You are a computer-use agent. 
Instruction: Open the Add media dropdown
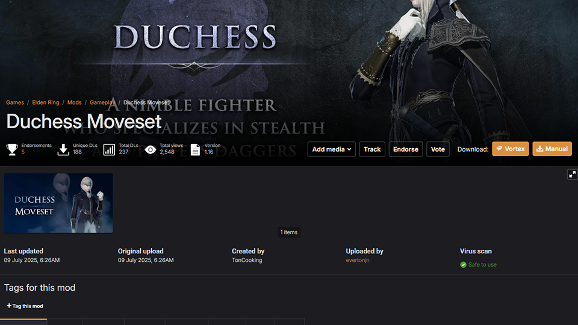[331, 149]
